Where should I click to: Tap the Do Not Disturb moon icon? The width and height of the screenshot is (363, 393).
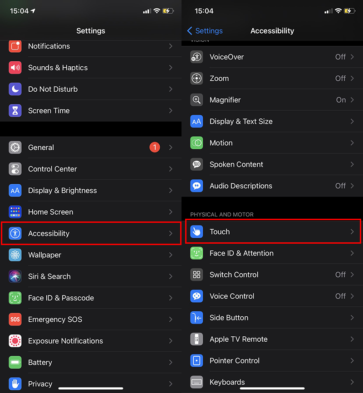(15, 89)
